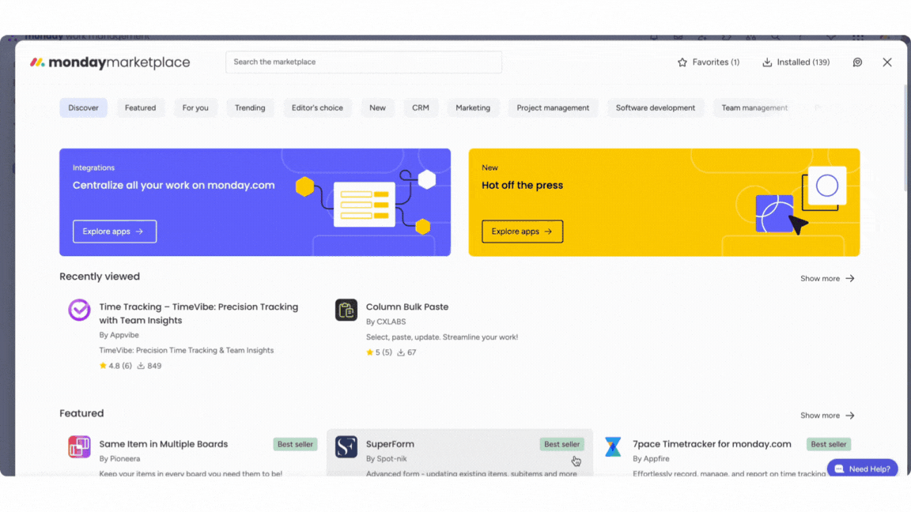Image resolution: width=911 pixels, height=512 pixels.
Task: Open the Editor's choice tab
Action: pos(317,108)
